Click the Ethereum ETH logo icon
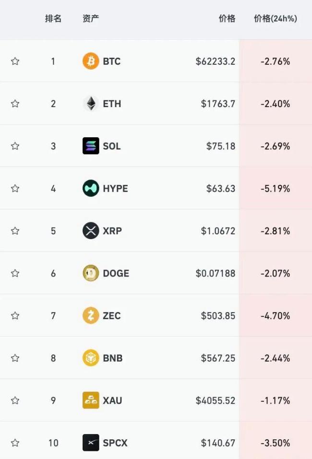Screen dimensions: 312x459 coord(91,104)
